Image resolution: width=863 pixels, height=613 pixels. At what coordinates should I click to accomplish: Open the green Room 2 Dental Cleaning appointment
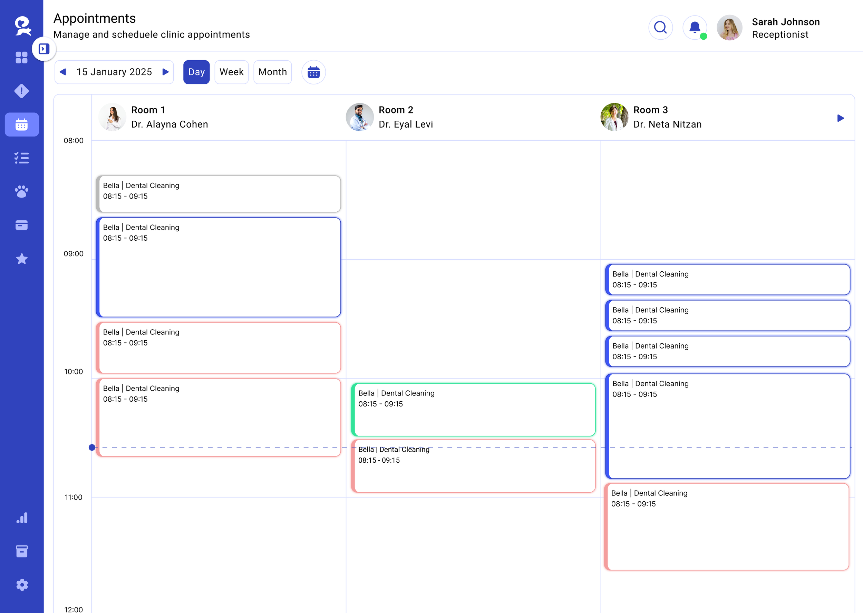(473, 410)
